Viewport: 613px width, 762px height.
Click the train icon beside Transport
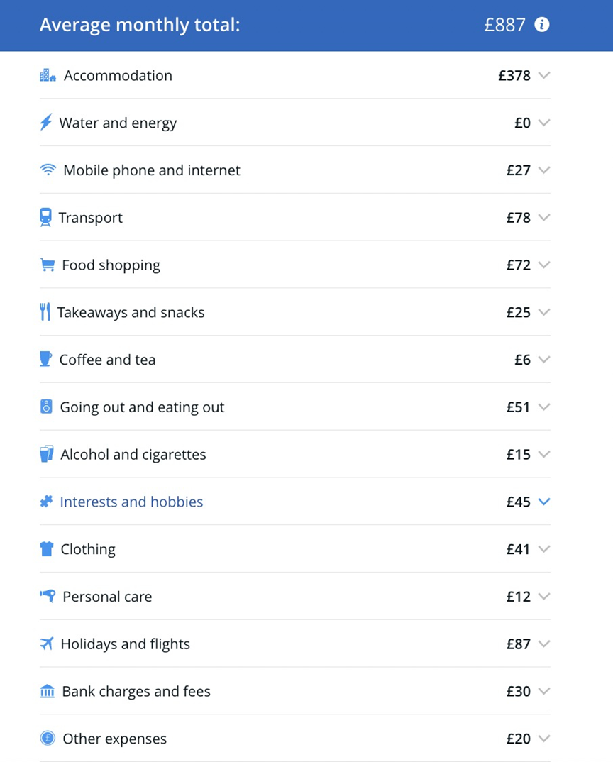[x=45, y=217]
